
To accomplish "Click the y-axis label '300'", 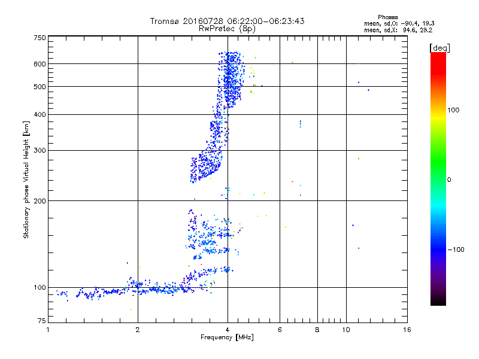I will (x=40, y=151).
